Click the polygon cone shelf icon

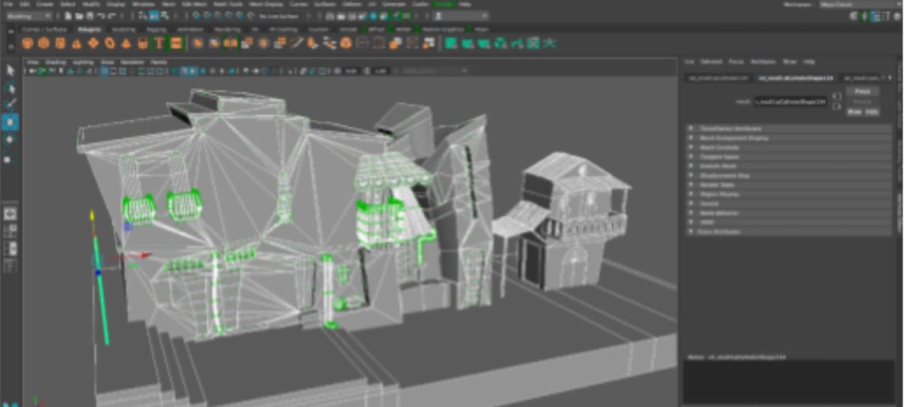(76, 43)
